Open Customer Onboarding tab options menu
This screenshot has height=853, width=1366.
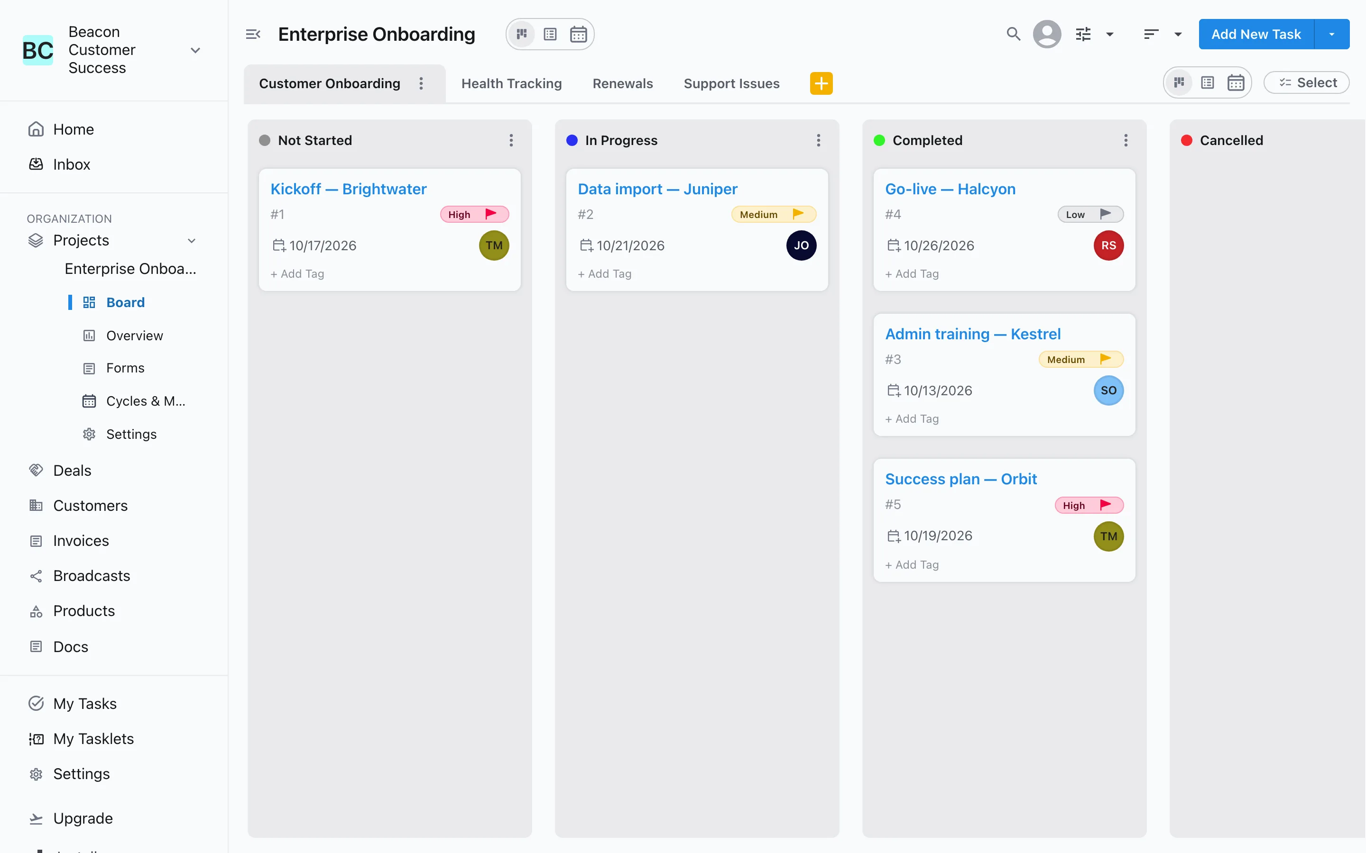point(421,83)
